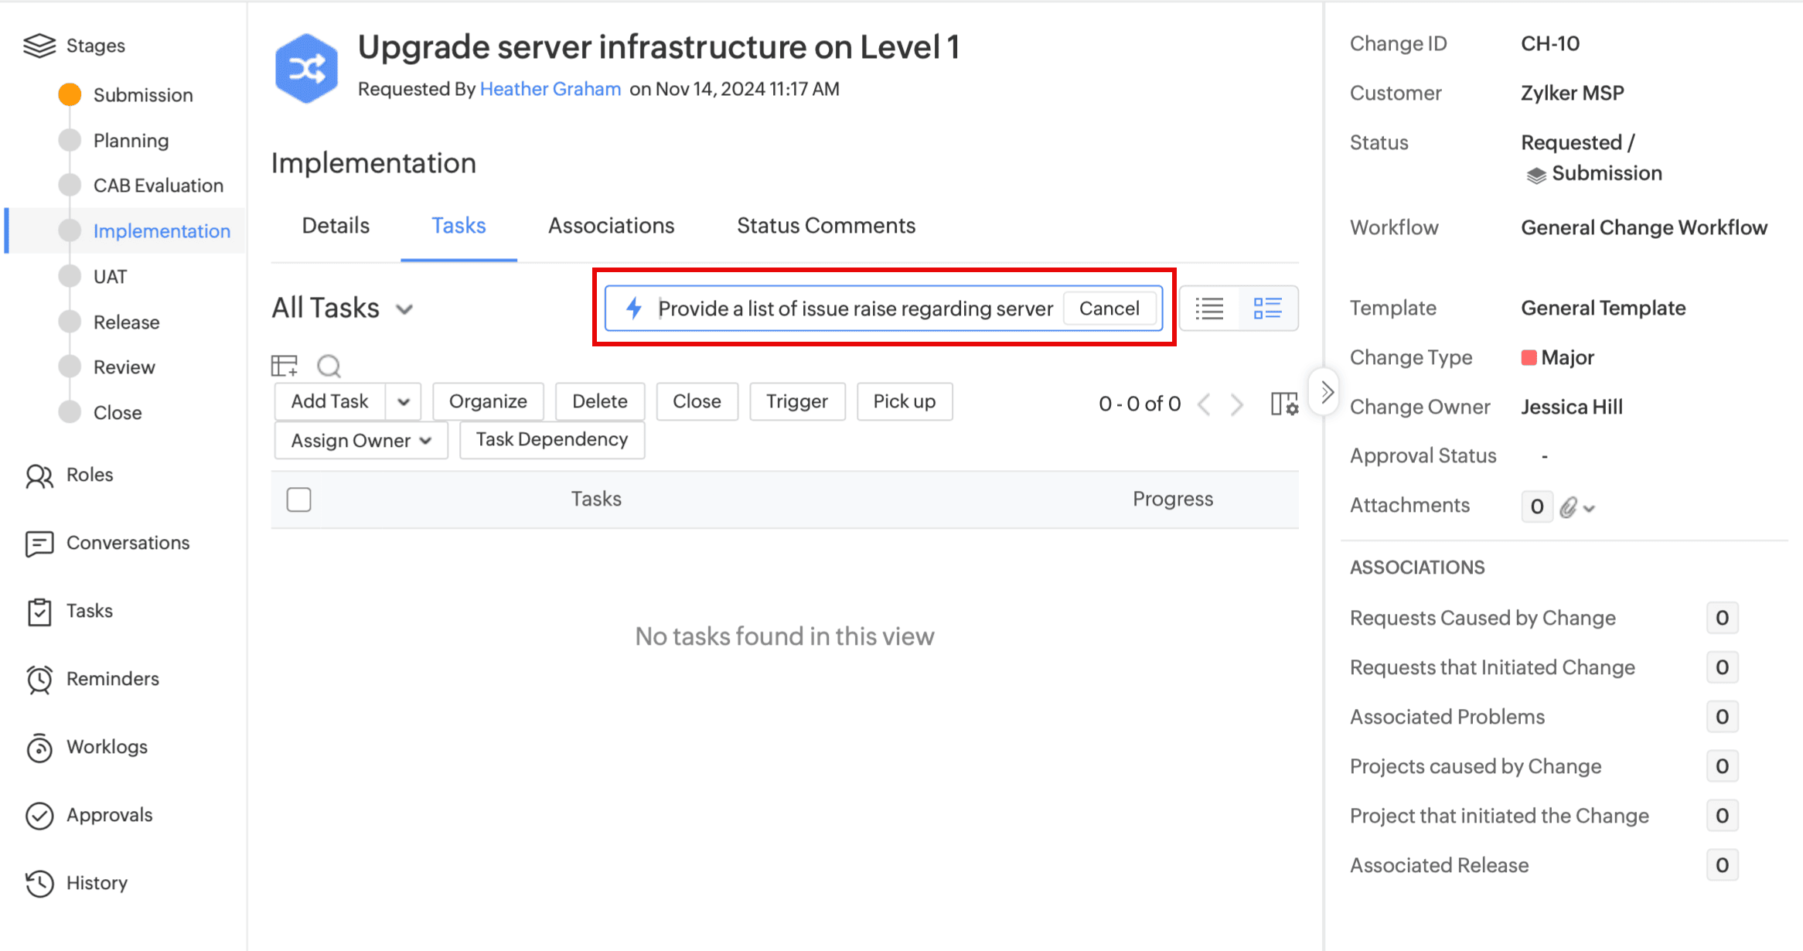
Task: Open History in the left sidebar
Action: [x=97, y=883]
